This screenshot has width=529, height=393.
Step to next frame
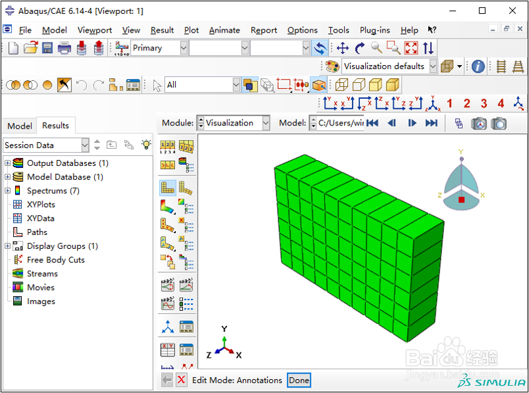[x=412, y=123]
